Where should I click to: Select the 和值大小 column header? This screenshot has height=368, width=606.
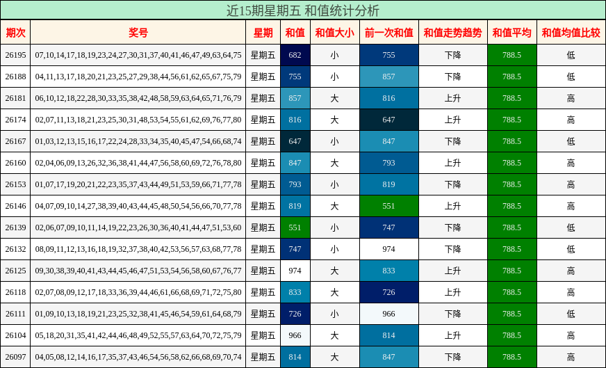[x=335, y=33]
